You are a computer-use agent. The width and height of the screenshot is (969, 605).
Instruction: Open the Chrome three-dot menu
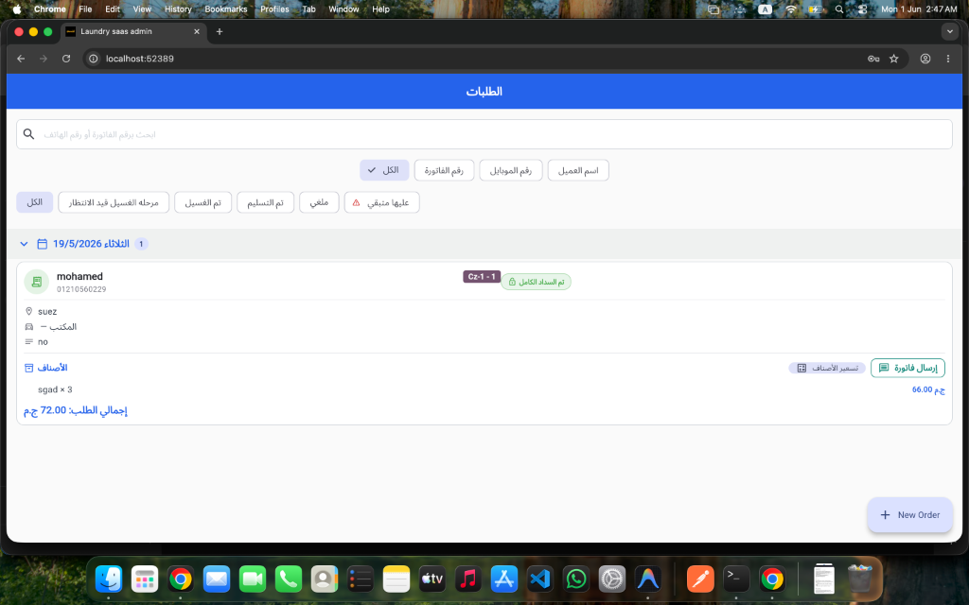(x=948, y=59)
